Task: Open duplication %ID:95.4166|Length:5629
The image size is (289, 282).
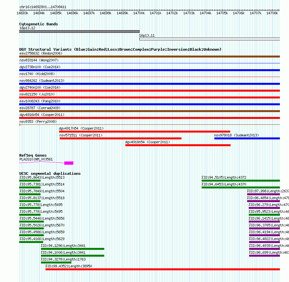Action: coord(42,239)
